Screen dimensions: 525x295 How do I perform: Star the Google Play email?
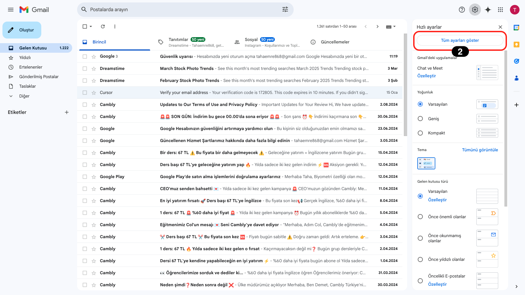pyautogui.click(x=94, y=177)
